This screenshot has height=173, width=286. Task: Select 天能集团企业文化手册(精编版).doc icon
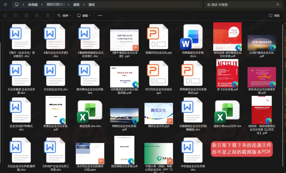[192, 110]
